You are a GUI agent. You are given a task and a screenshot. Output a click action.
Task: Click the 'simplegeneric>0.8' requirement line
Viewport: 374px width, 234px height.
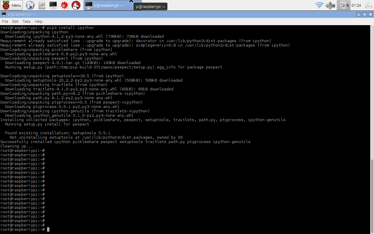coord(145,45)
